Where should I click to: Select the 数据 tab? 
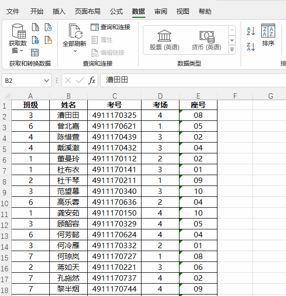139,11
